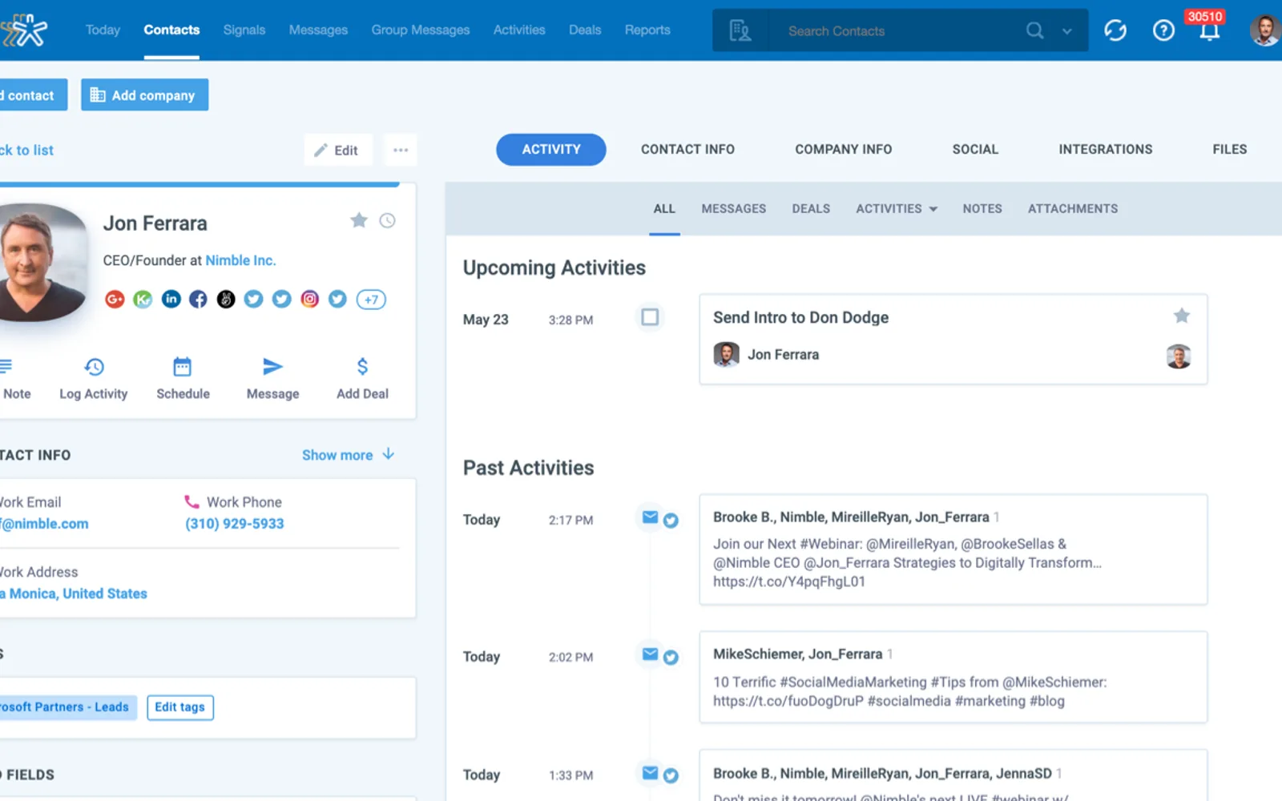The image size is (1282, 801).
Task: Open the help question mark icon
Action: tap(1163, 30)
